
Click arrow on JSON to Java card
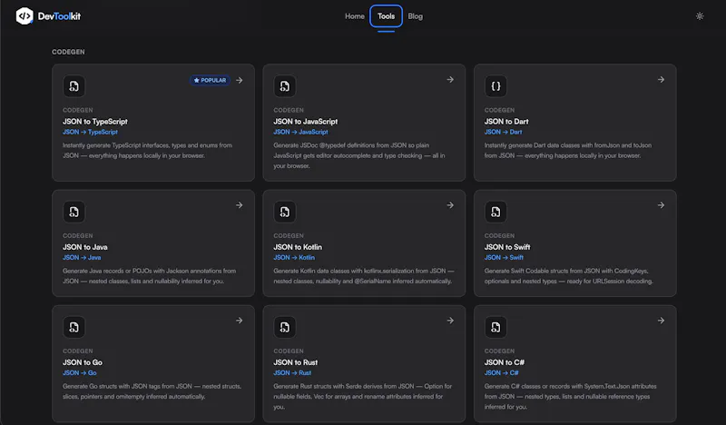tap(240, 205)
